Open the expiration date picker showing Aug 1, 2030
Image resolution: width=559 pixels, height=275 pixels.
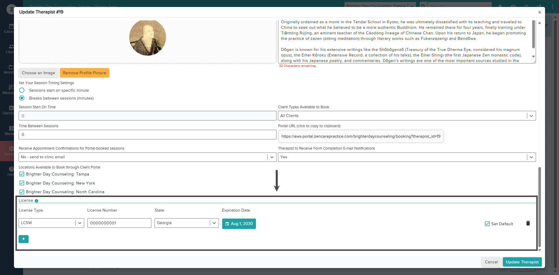click(239, 224)
